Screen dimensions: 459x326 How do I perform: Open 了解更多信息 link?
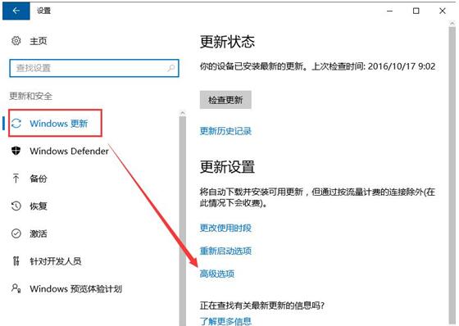point(225,321)
